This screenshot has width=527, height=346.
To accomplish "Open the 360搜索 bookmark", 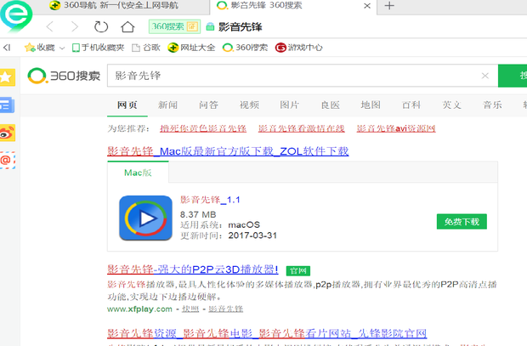I will (x=245, y=48).
